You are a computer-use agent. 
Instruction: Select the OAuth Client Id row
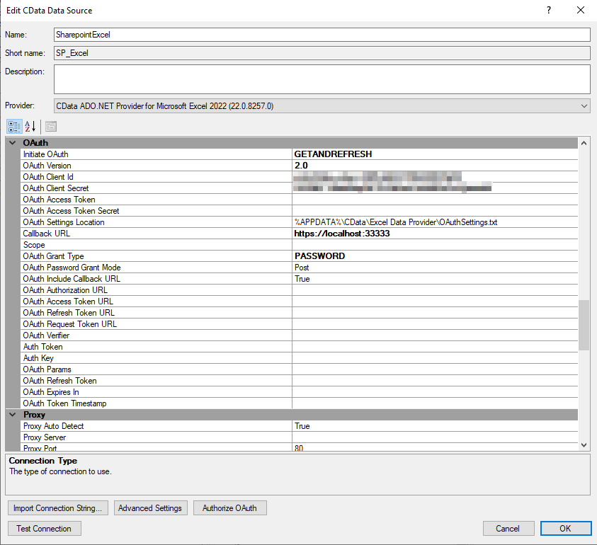click(299, 177)
